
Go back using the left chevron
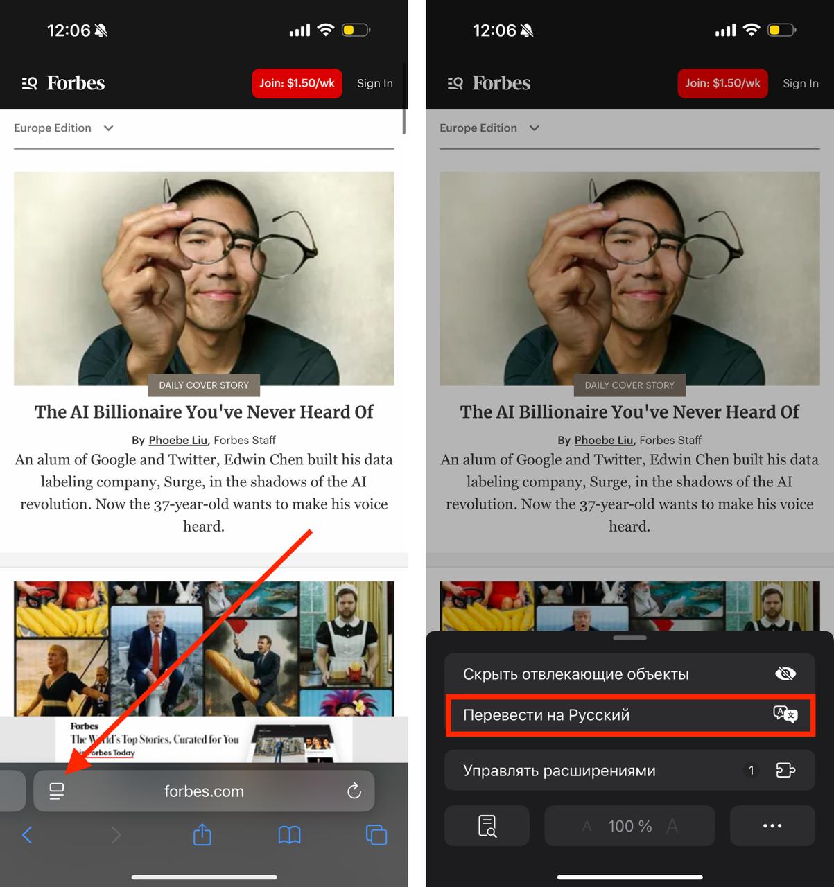[x=27, y=834]
